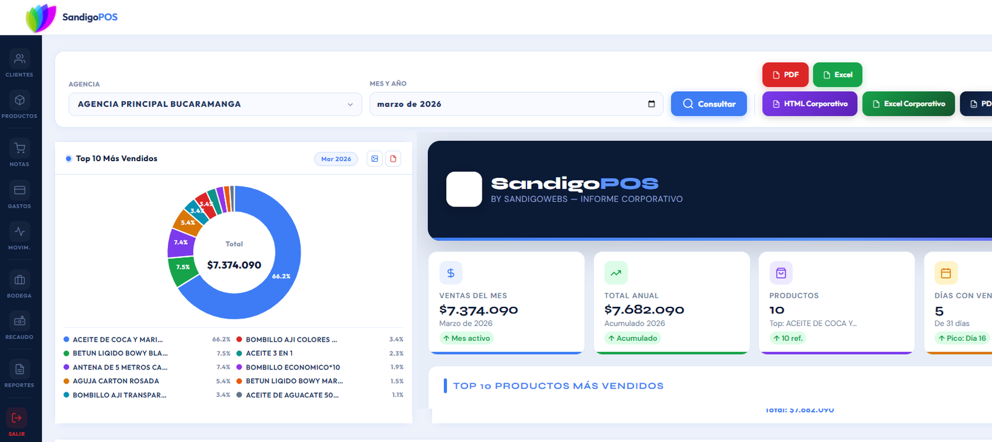Click the purple 7.4% donut segment
This screenshot has height=442, width=992.
pos(180,243)
